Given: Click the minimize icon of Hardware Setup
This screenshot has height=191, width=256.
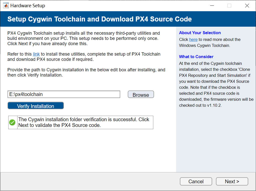Looking at the screenshot, I should (212, 5).
